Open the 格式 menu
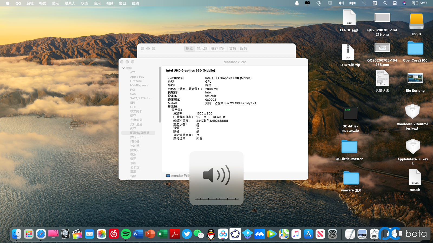This screenshot has width=433, height=243. tap(43, 3)
